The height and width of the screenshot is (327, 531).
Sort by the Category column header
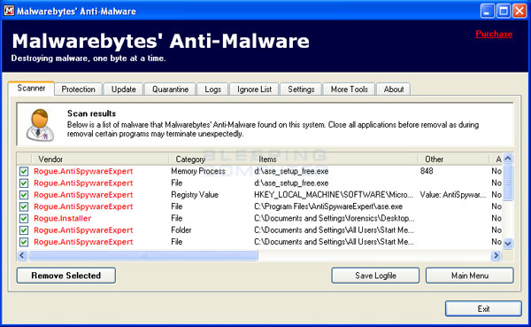pos(210,160)
